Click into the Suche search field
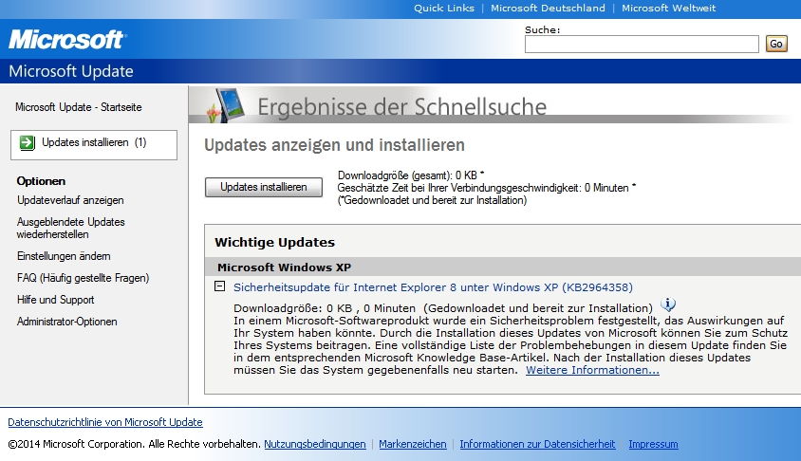801x461 pixels. coord(642,45)
